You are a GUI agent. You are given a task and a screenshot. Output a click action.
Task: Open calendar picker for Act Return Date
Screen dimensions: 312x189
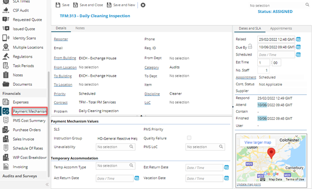click(136, 178)
